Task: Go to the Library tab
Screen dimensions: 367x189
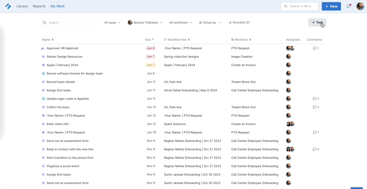Action: (x=22, y=6)
